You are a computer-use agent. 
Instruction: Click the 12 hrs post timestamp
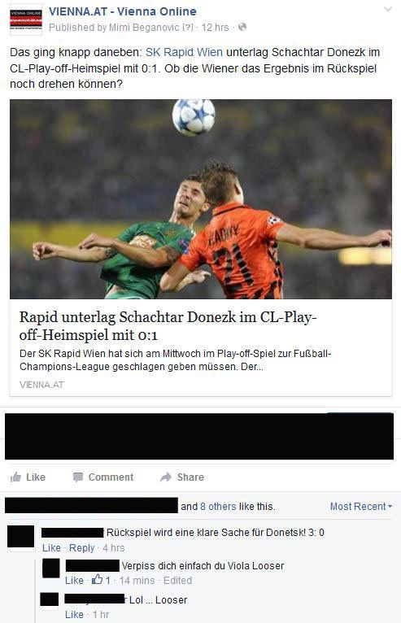[215, 28]
